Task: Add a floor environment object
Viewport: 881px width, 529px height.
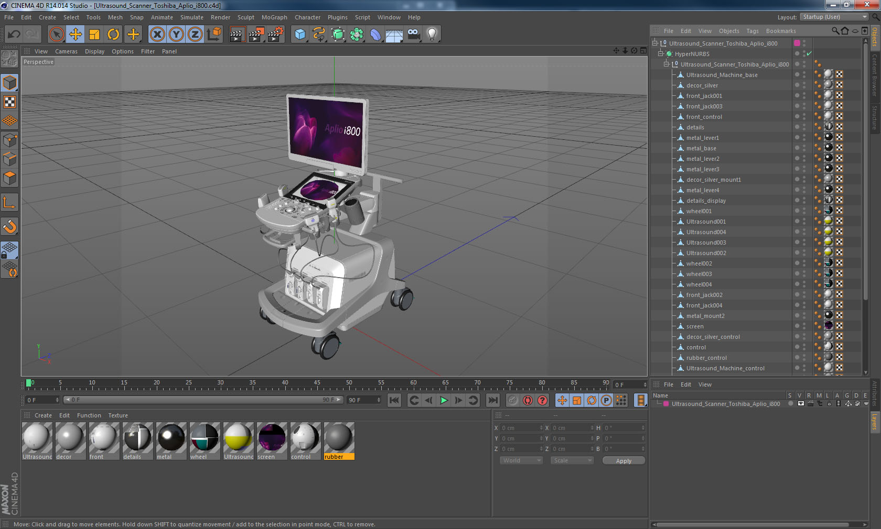Action: [394, 35]
